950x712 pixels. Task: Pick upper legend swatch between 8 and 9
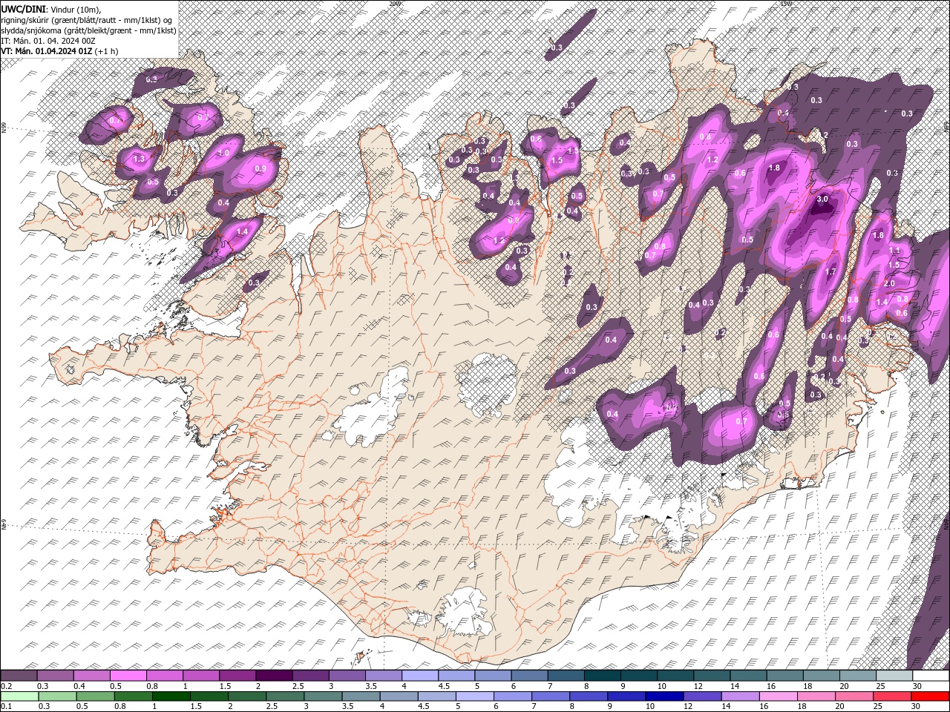(603, 676)
